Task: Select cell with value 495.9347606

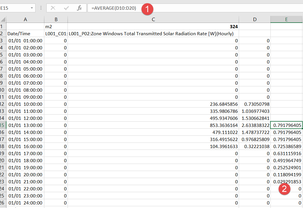Action: pos(153,118)
